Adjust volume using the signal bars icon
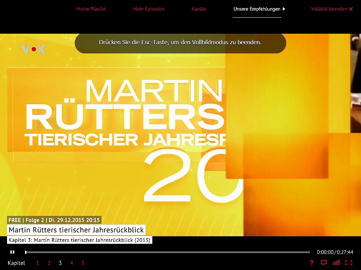Screen dimensions: 361x270 click(336, 263)
